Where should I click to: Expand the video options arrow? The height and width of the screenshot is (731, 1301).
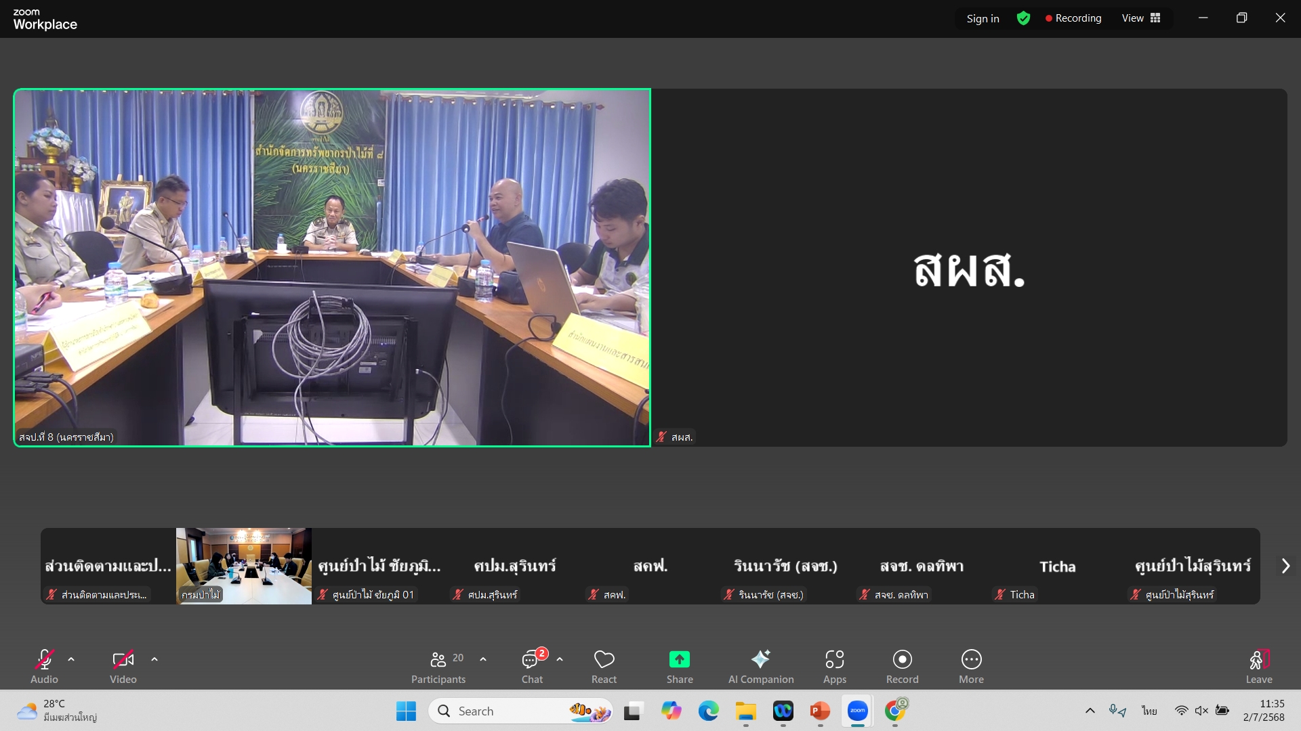coord(154,659)
